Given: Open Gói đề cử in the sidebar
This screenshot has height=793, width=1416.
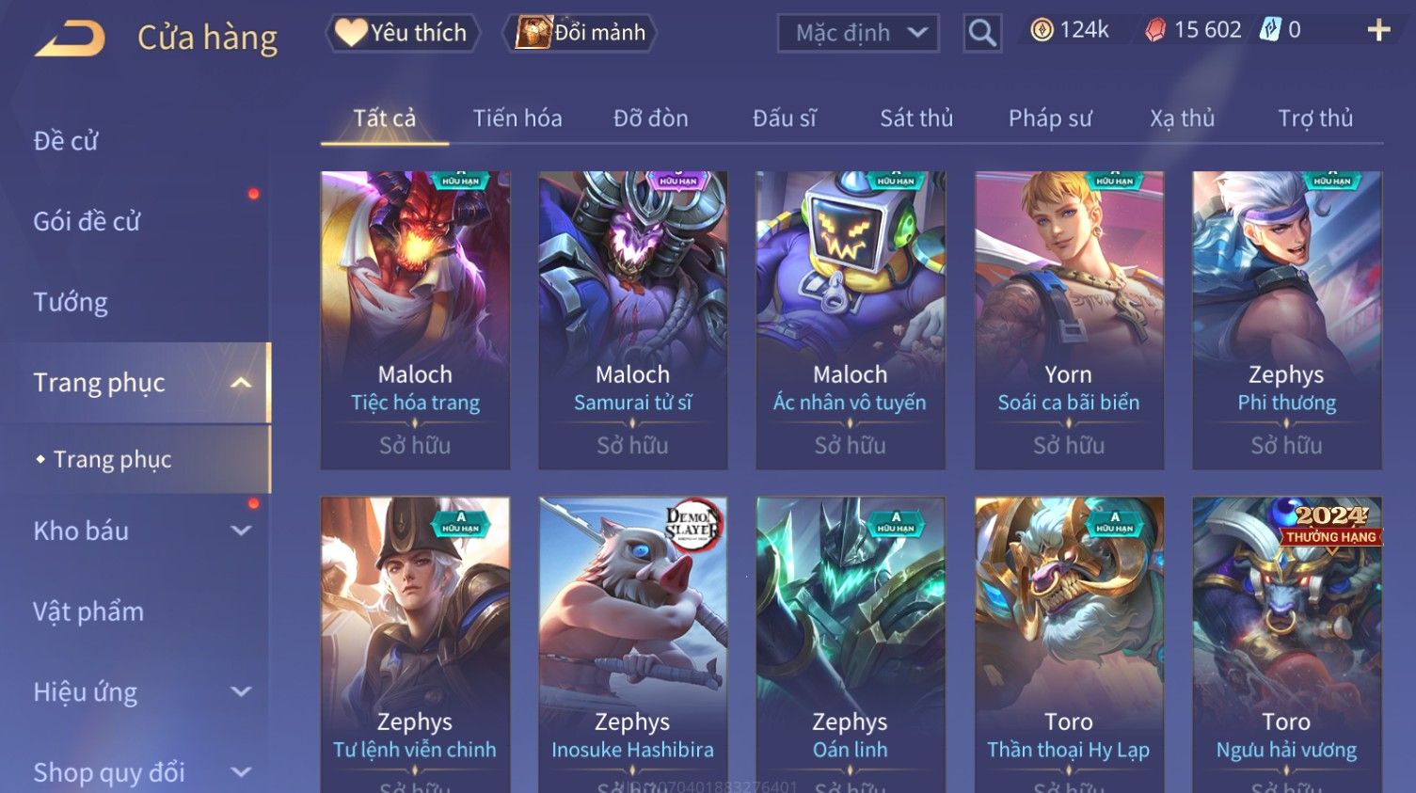Looking at the screenshot, I should pos(87,222).
